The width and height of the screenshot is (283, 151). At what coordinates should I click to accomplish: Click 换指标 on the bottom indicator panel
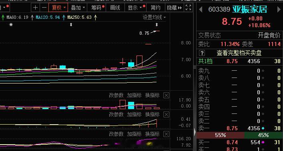coord(153,134)
